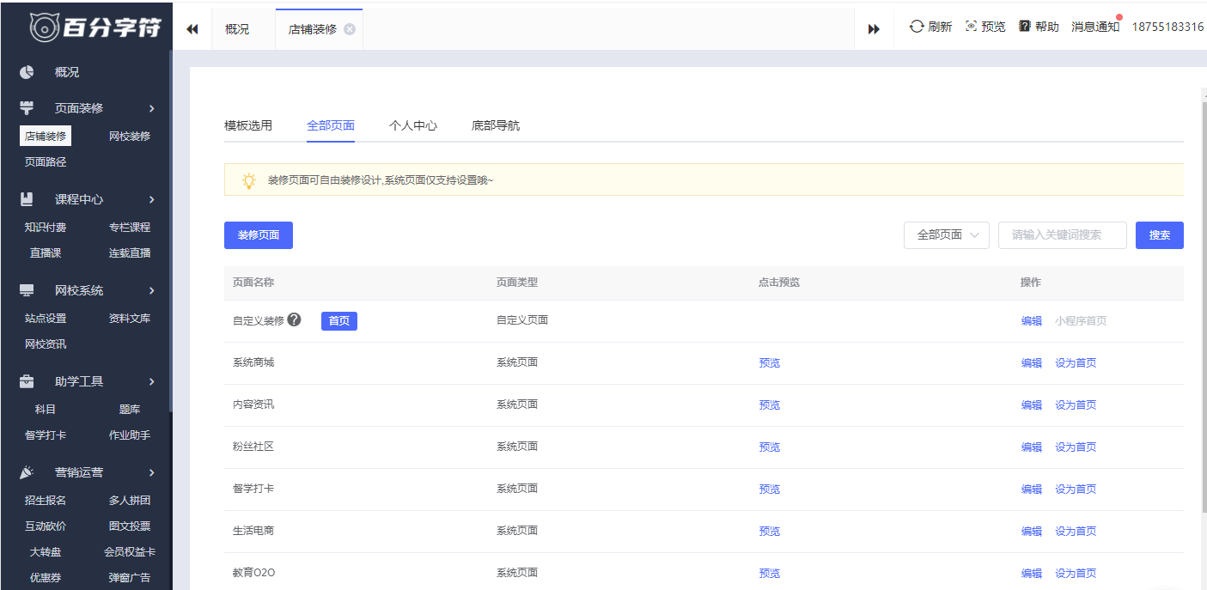The height and width of the screenshot is (590, 1207).
Task: Click the 装修页面 button
Action: tap(259, 235)
